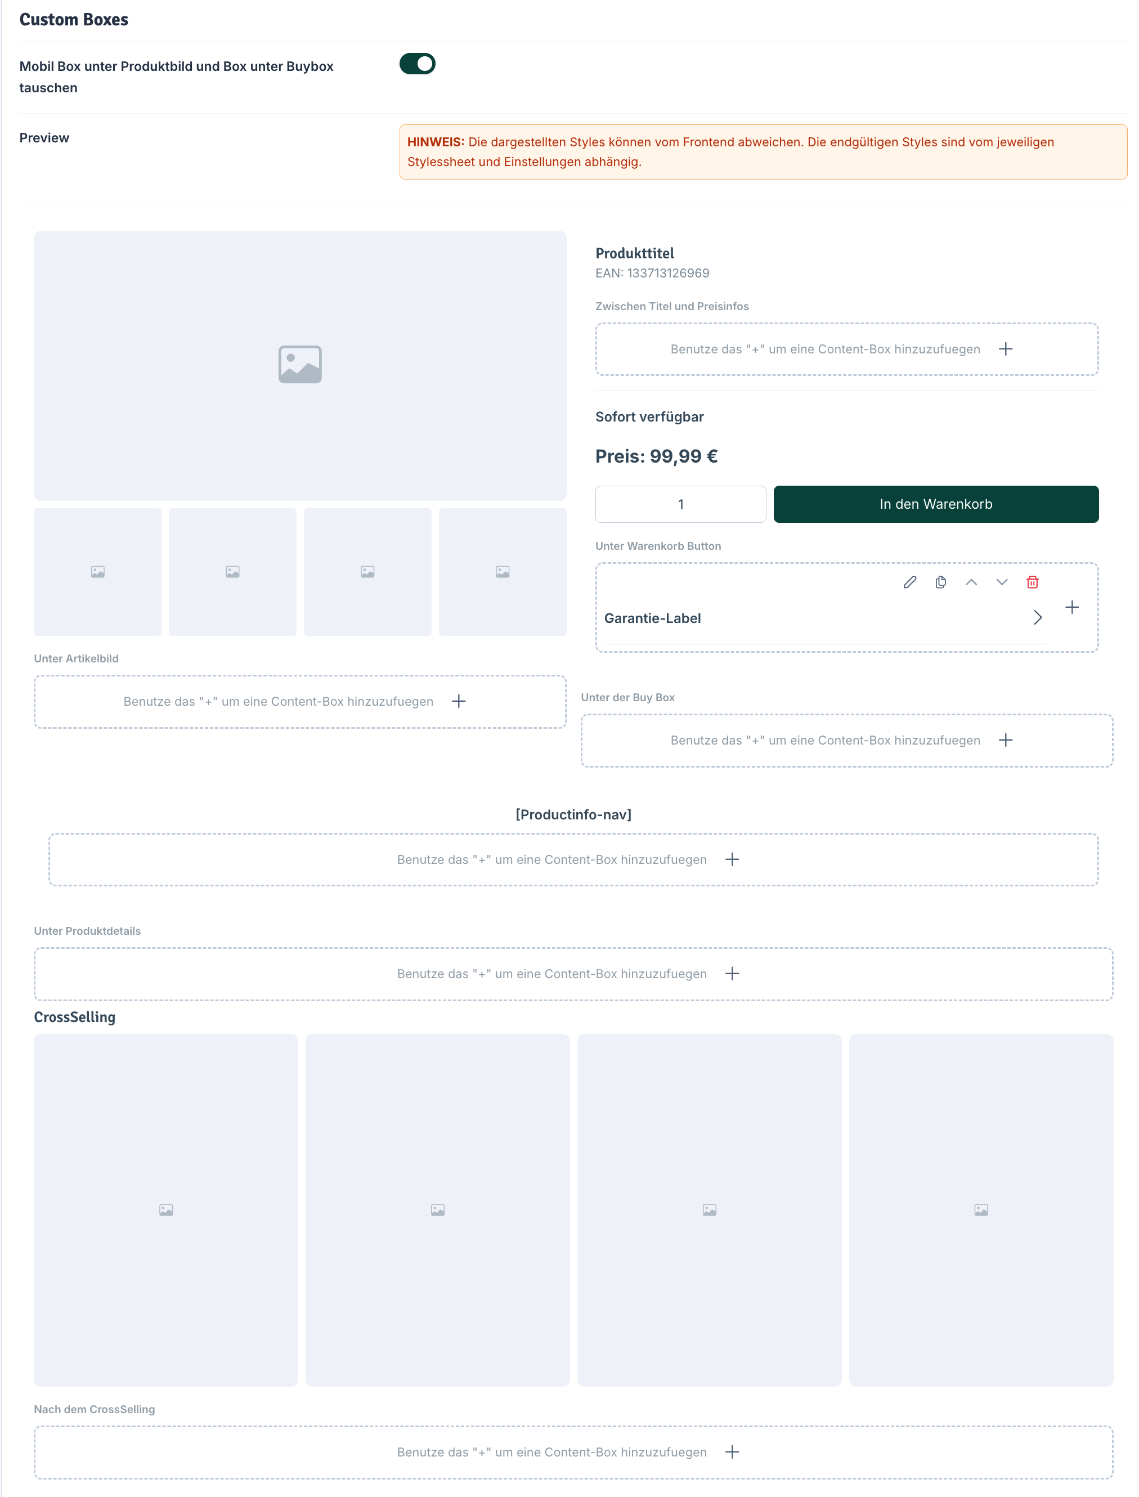Open the second CrossSelling product card
This screenshot has height=1497, width=1139.
438,1210
